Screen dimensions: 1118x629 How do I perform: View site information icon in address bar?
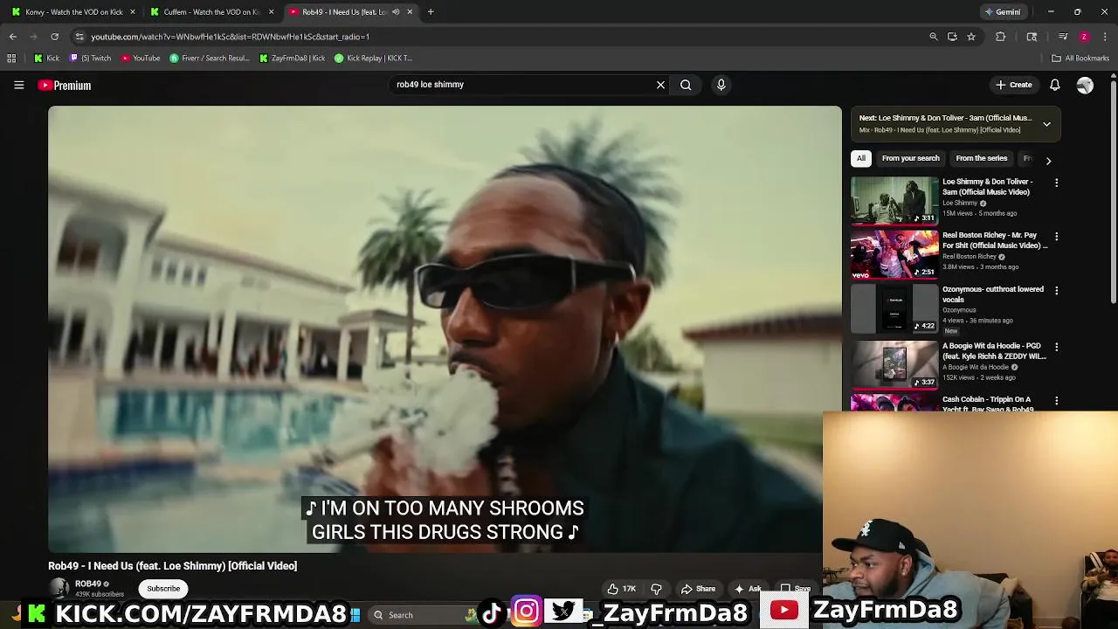click(79, 37)
